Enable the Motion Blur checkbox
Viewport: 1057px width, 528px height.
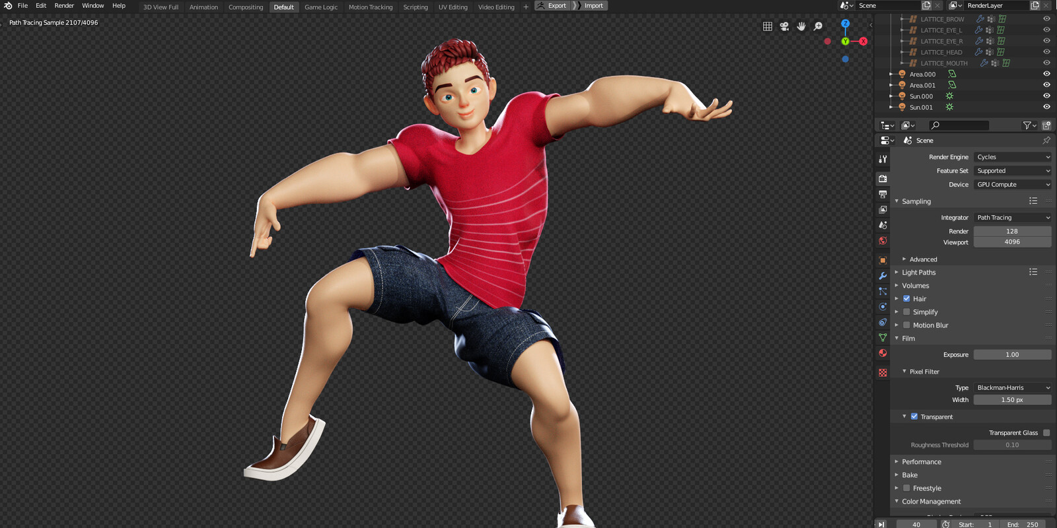pos(906,325)
